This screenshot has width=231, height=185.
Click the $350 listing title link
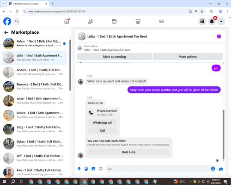tap(107, 50)
